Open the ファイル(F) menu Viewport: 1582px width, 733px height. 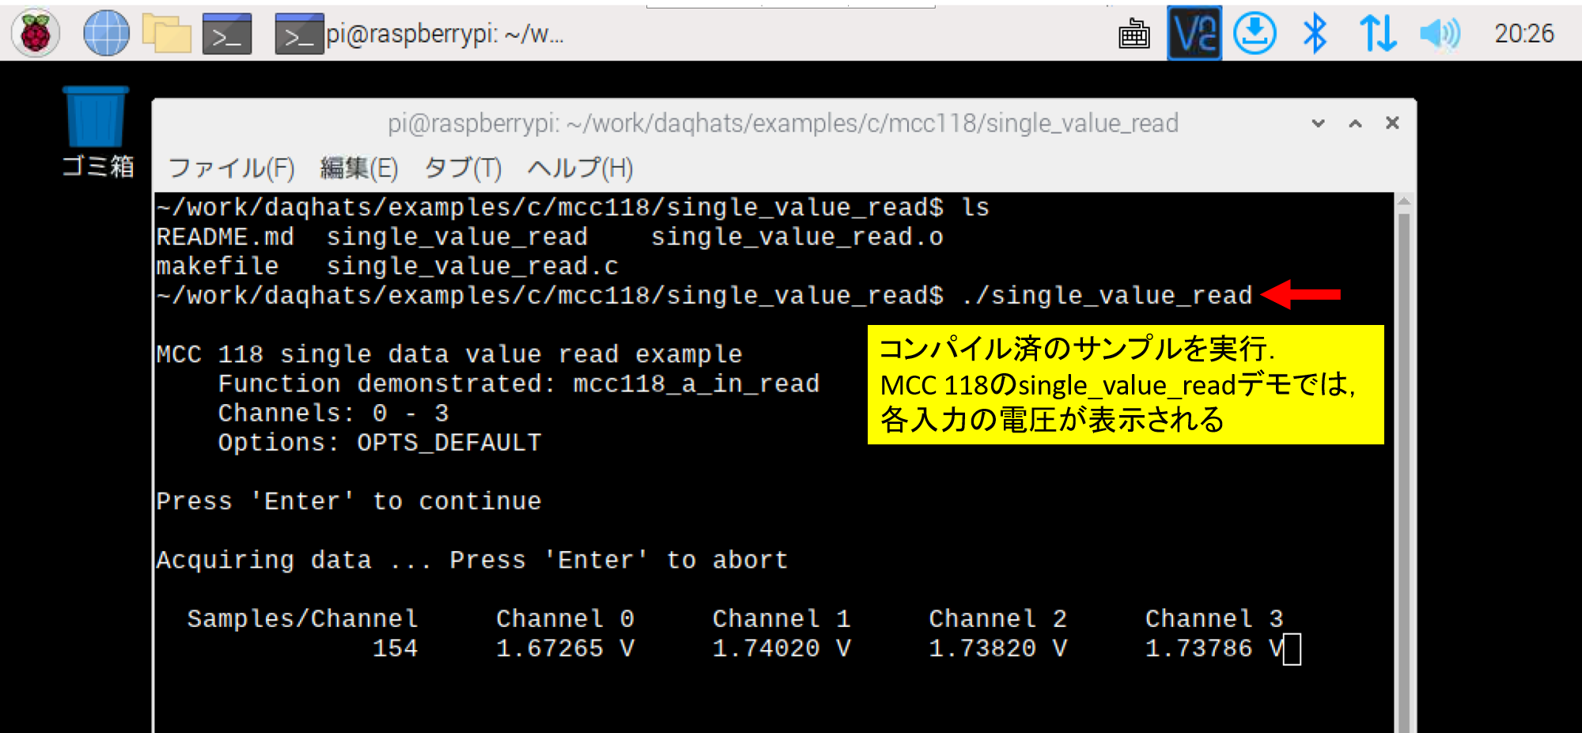tap(231, 168)
